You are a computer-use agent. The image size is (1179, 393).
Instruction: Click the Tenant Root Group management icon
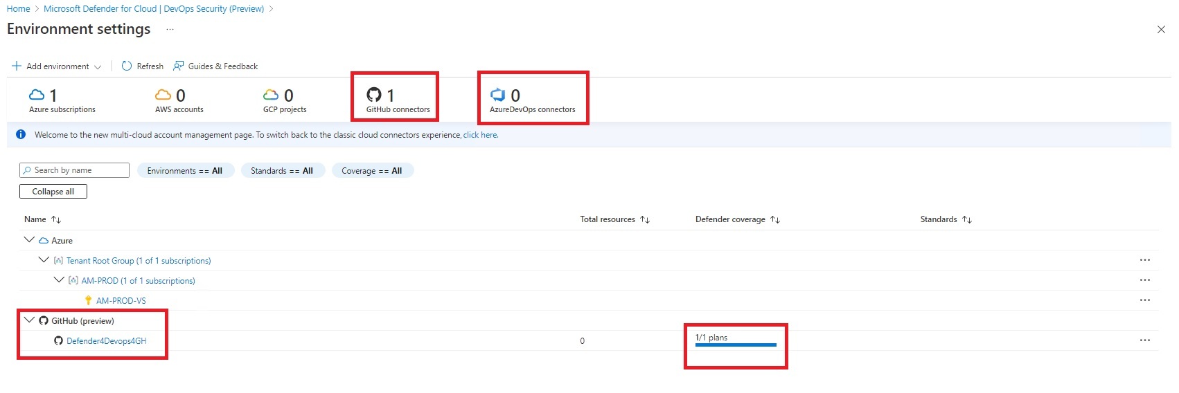coord(58,261)
